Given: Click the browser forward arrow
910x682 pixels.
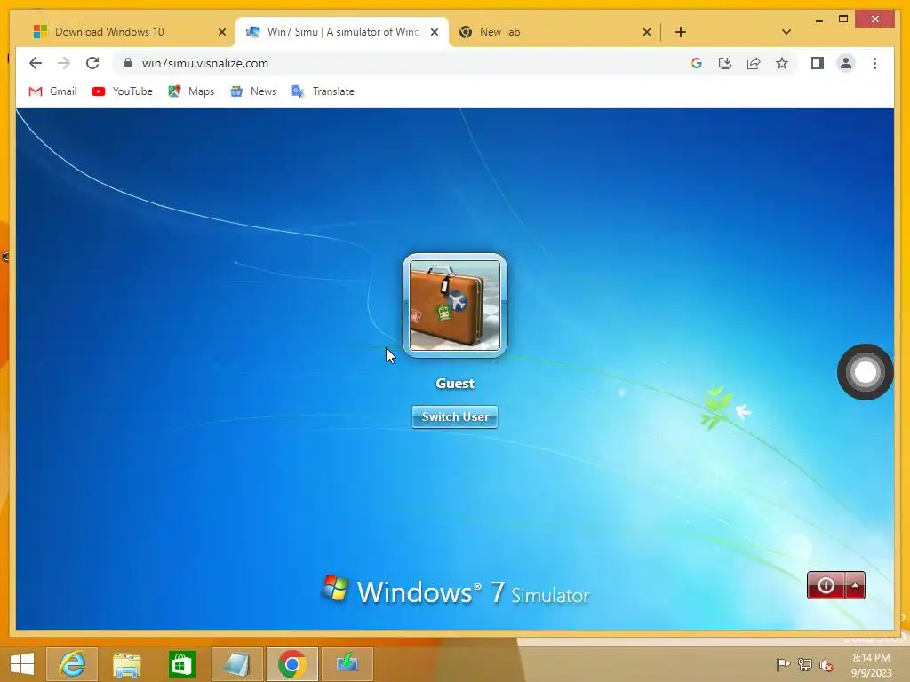Looking at the screenshot, I should (64, 63).
